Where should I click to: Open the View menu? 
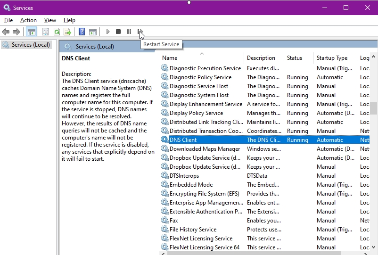click(50, 20)
